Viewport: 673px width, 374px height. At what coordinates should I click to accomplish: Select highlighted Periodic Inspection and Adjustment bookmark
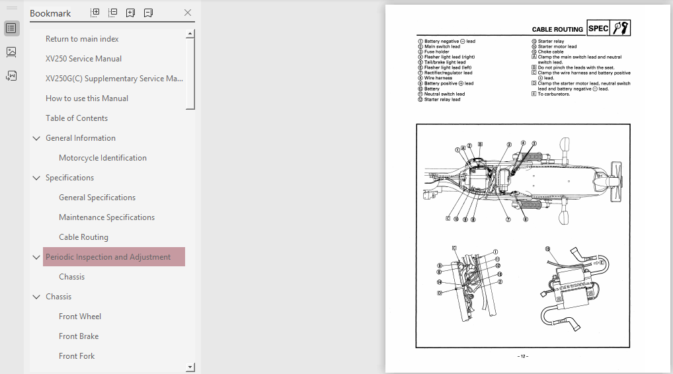(x=114, y=257)
